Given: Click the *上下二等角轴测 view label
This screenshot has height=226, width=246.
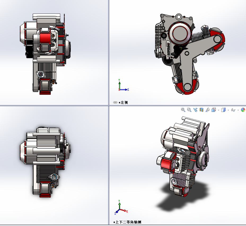Looking at the screenshot, I should tap(127, 222).
